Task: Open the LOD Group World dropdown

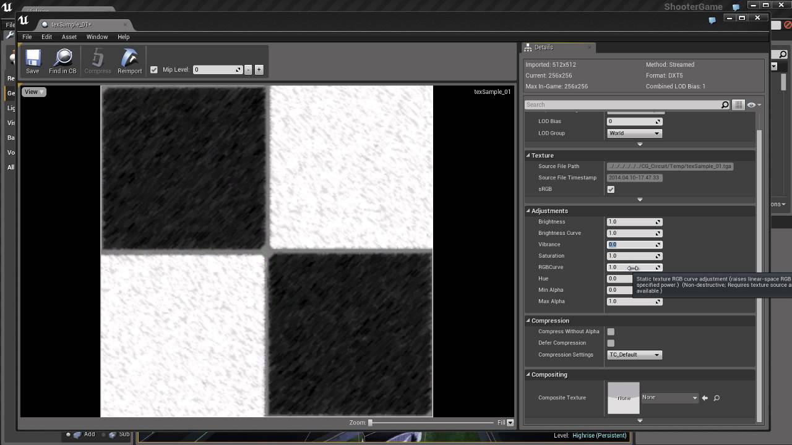Action: (x=634, y=133)
